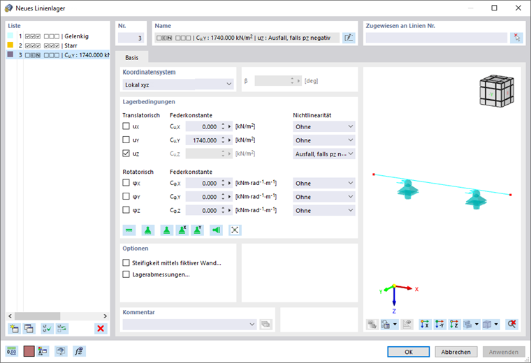Enable the uY translational checkbox
Image resolution: width=531 pixels, height=363 pixels.
126,140
